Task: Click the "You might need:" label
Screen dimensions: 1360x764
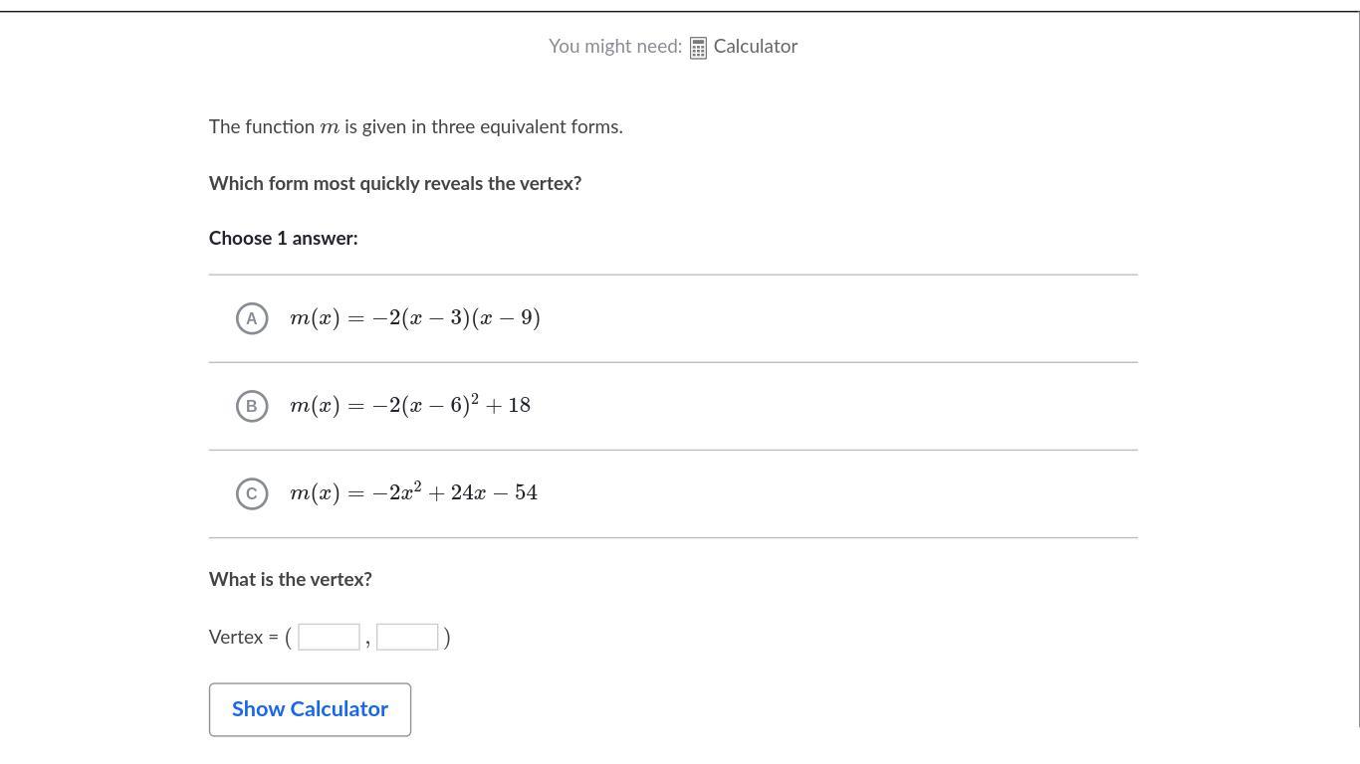Action: tap(614, 47)
